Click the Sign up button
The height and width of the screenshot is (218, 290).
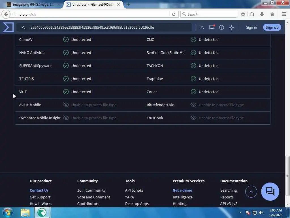point(272,28)
